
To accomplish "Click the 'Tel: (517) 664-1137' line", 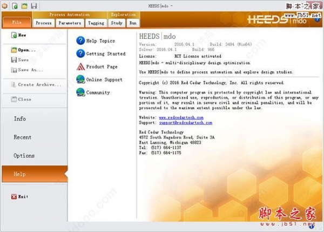I will [x=160, y=148].
